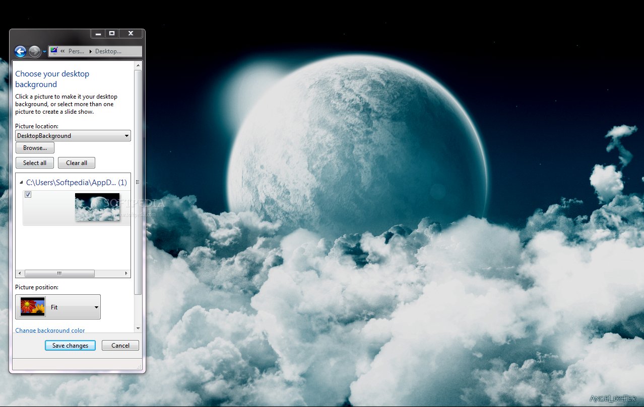This screenshot has width=644, height=407.
Task: Click left arrow of picture list scrollbar
Action: (x=20, y=274)
